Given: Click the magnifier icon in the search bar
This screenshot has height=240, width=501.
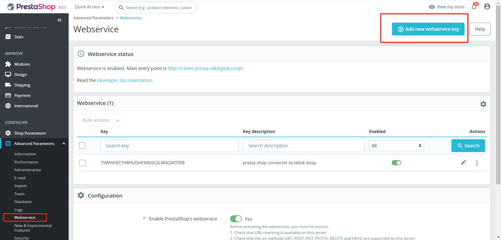Looking at the screenshot, I should tap(121, 7).
